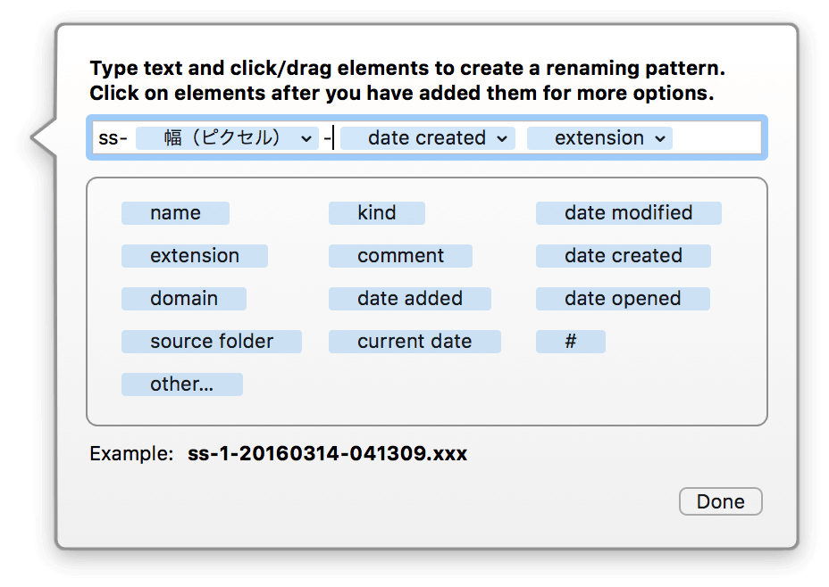Open the extension token dropdown in pattern field

click(x=660, y=139)
